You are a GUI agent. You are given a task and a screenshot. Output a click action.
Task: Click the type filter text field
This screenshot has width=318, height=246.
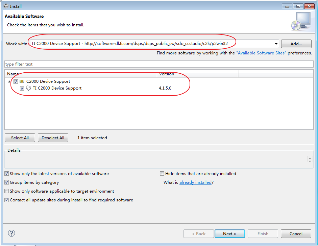pyautogui.click(x=159, y=64)
